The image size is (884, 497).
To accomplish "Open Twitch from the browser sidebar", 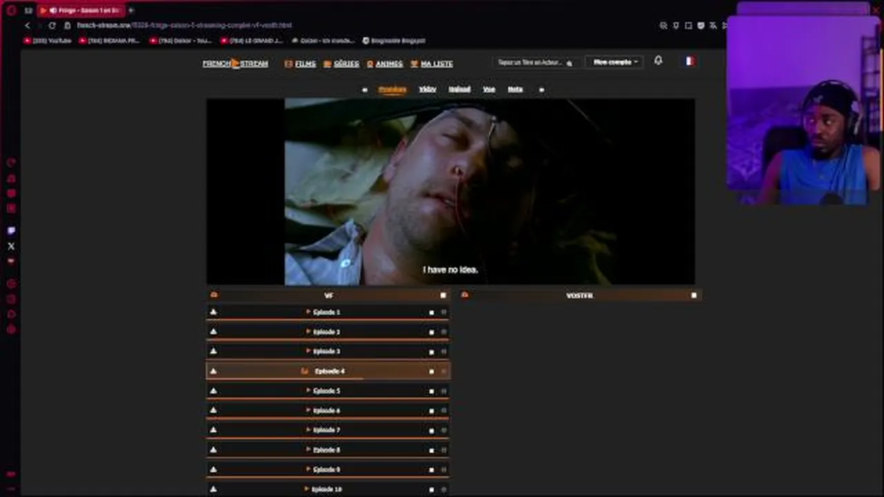I will [11, 231].
